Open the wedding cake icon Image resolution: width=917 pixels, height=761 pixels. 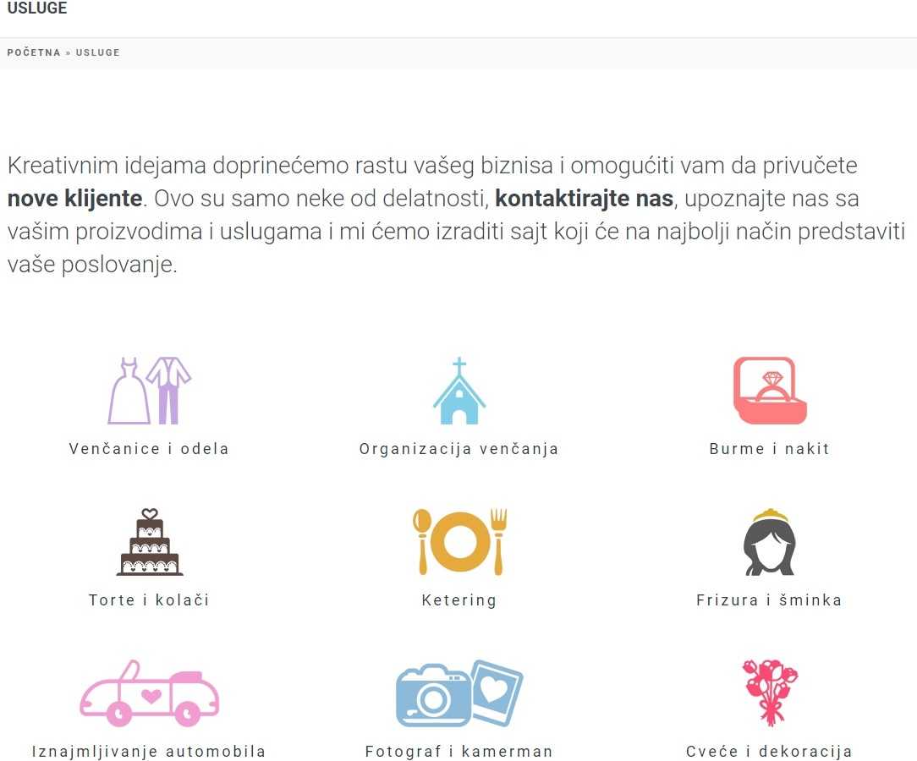[x=149, y=542]
